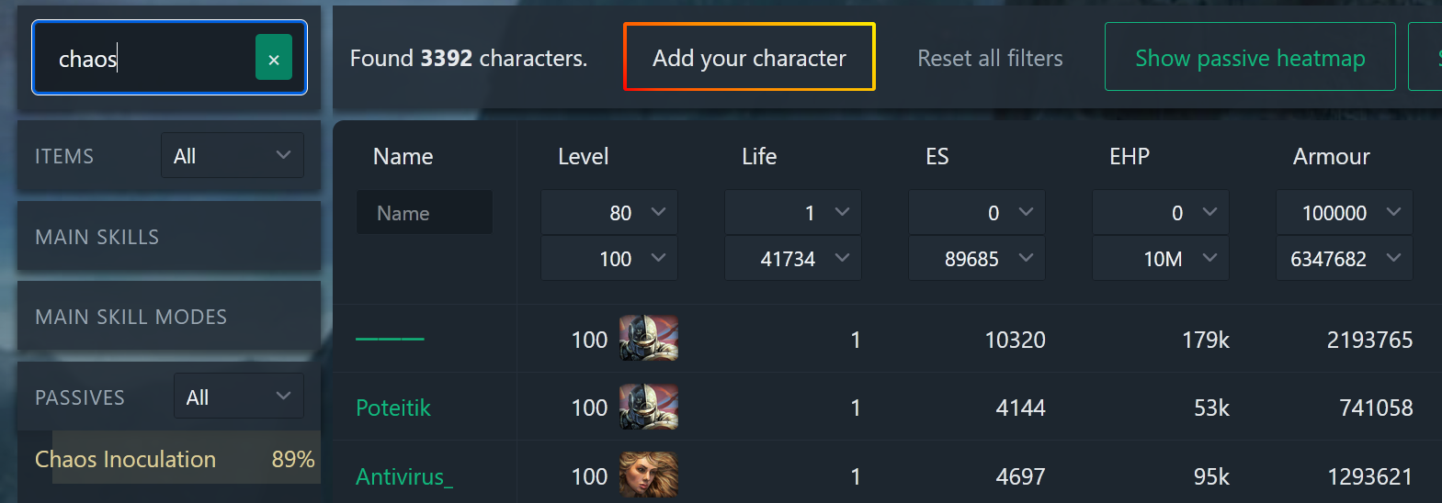Click Poteitik's class portrait icon
1442x503 pixels.
649,407
